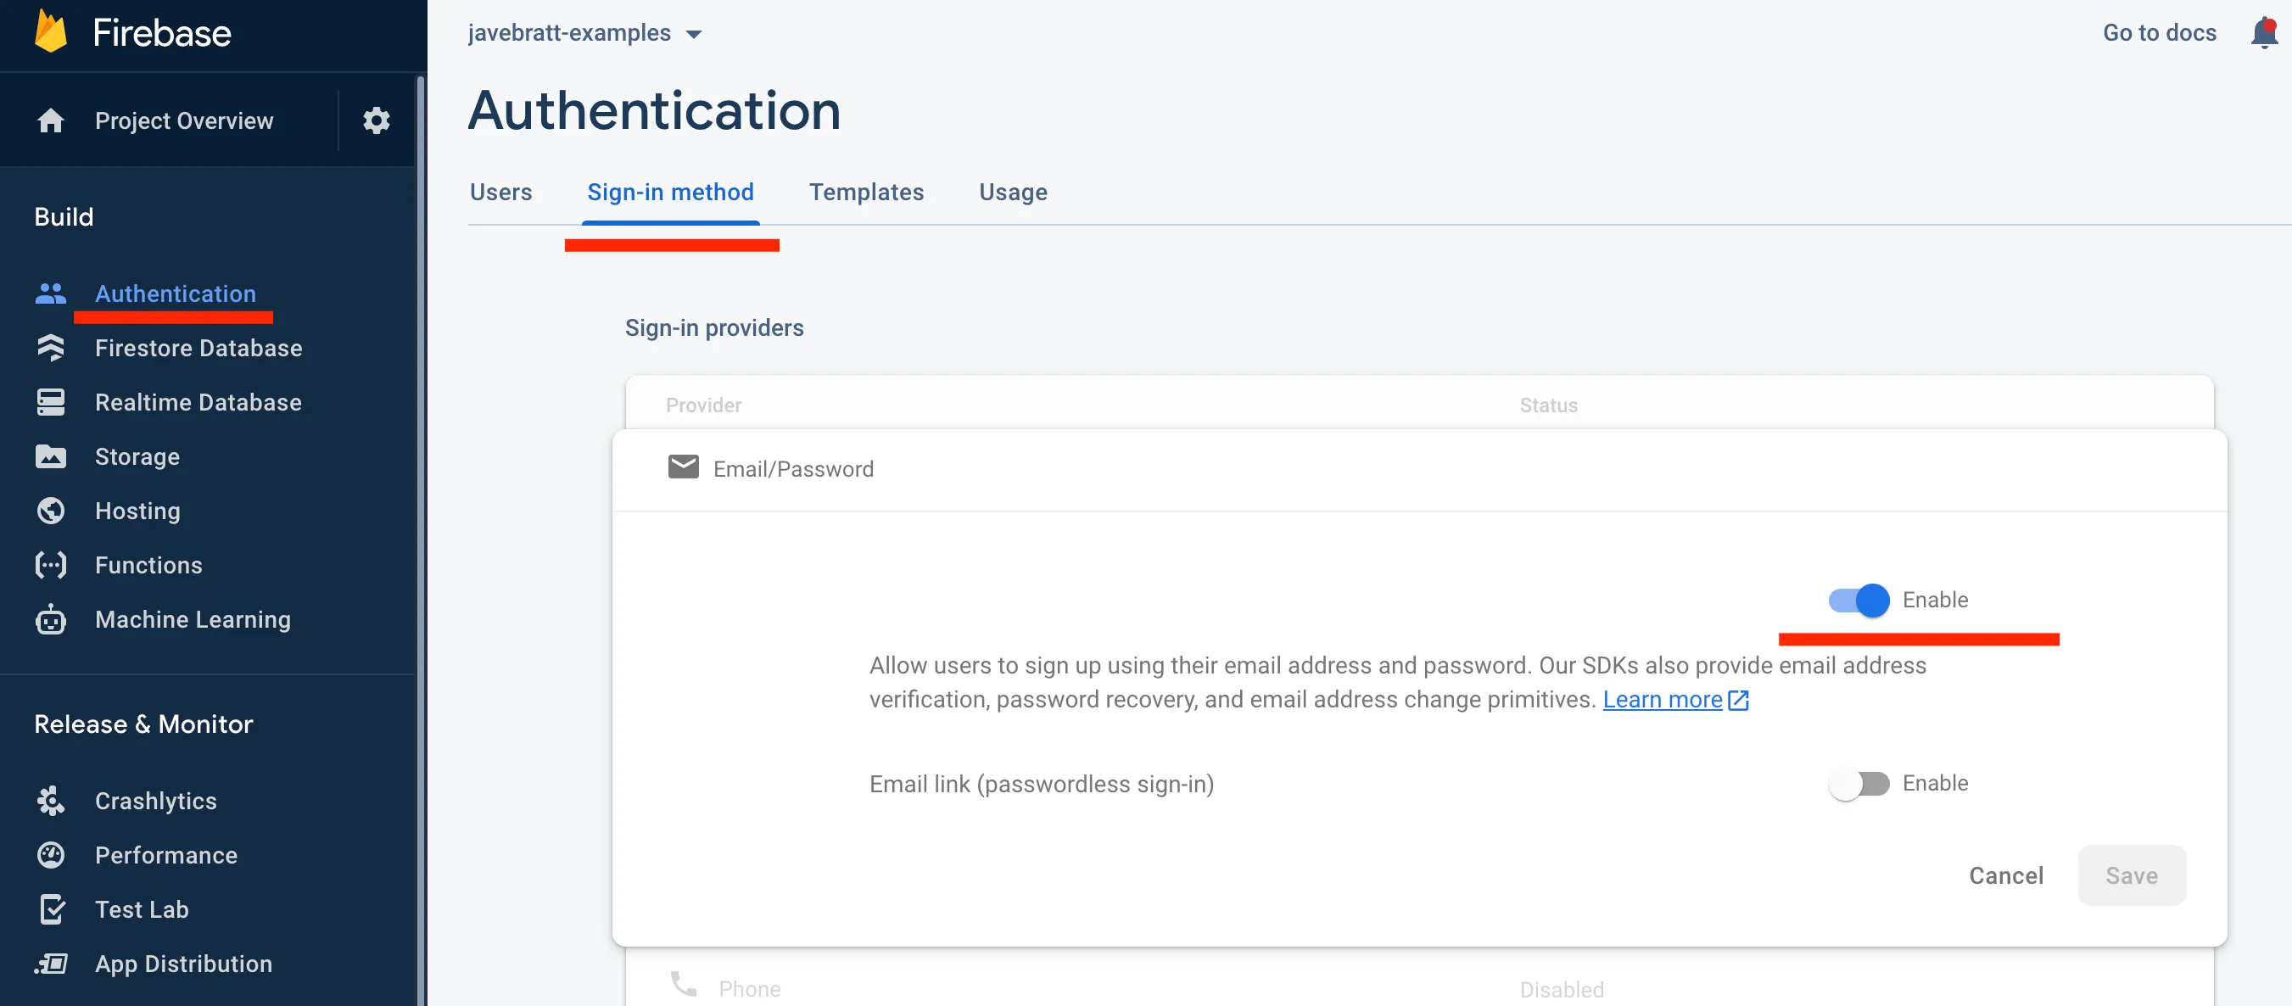
Task: Click the Machine Learning sidebar icon
Action: [x=51, y=618]
